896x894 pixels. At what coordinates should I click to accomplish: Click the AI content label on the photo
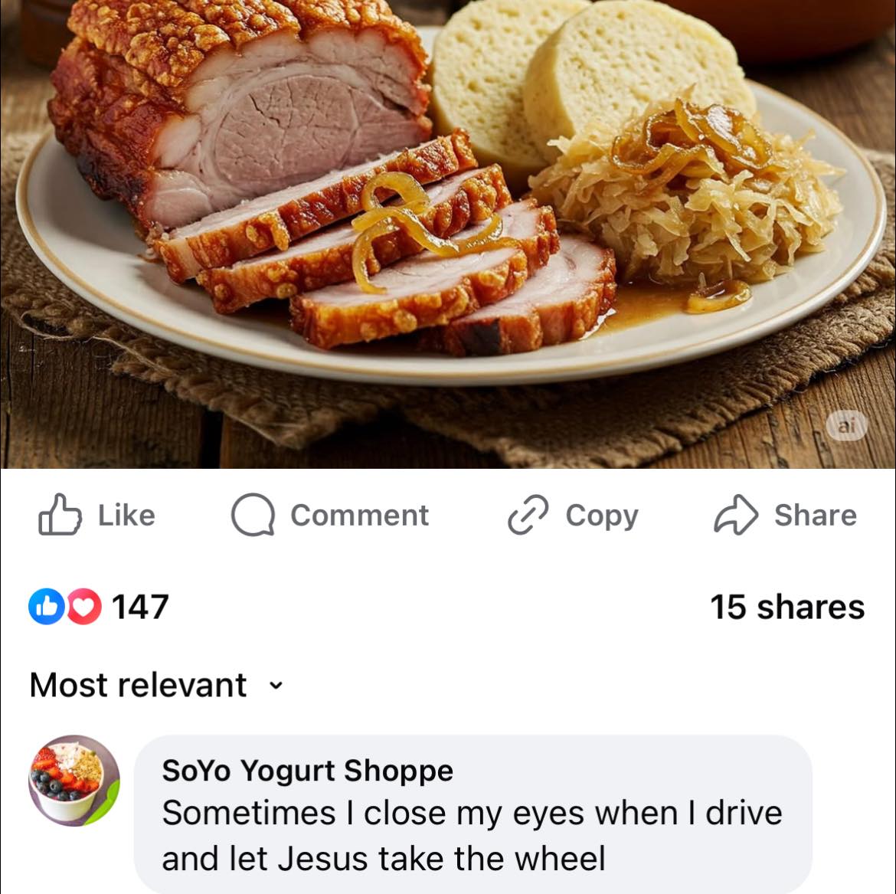pos(846,427)
